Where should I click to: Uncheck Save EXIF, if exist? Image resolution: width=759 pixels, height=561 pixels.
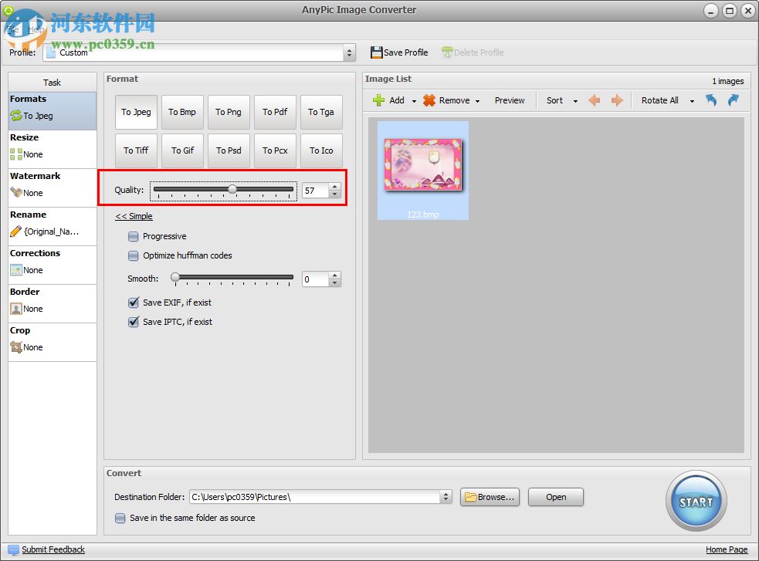(x=133, y=302)
